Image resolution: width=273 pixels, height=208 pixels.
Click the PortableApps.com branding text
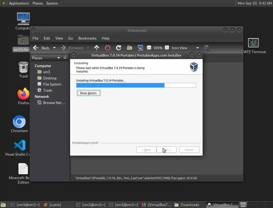(85, 143)
